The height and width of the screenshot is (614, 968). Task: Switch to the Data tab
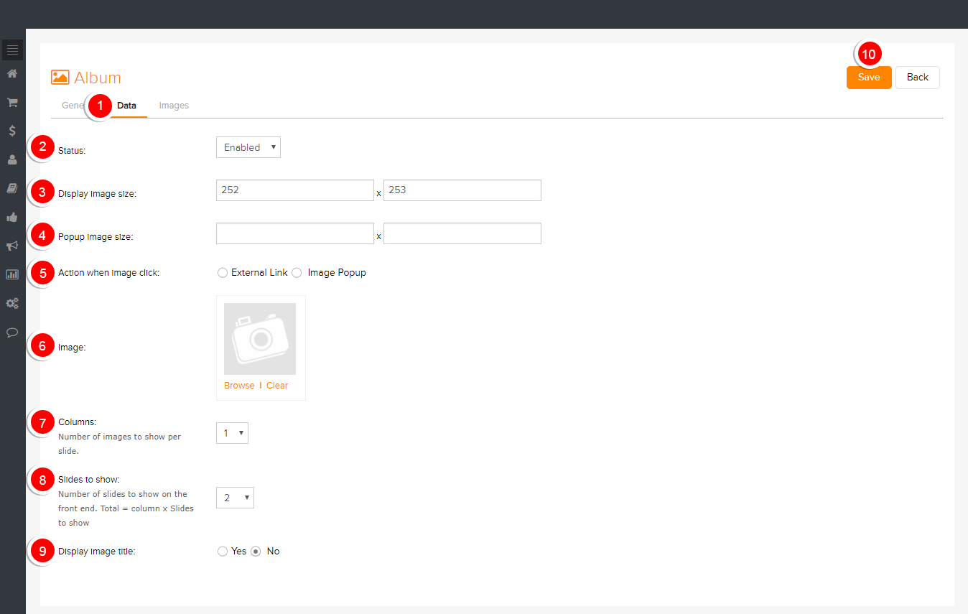pos(127,106)
